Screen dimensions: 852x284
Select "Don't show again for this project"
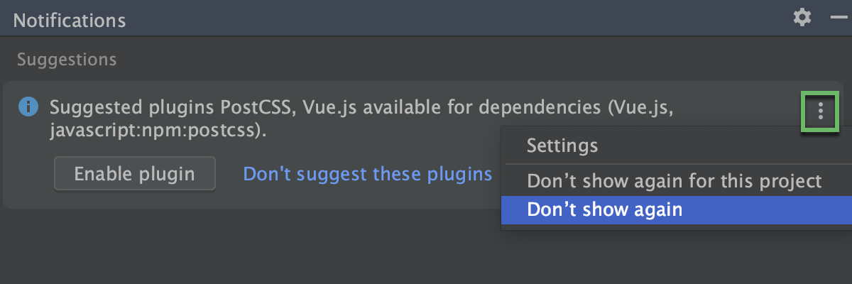(x=674, y=181)
